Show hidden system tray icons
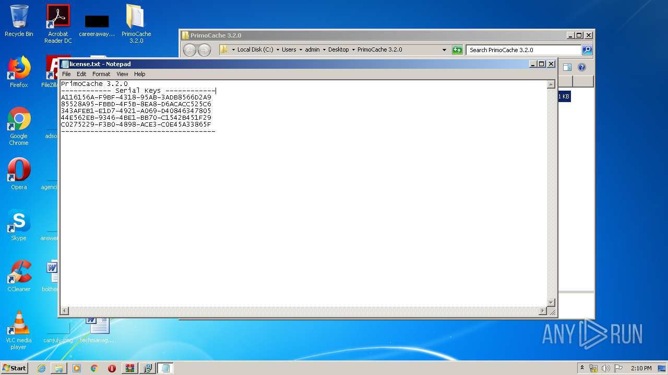Image resolution: width=668 pixels, height=375 pixels. pyautogui.click(x=582, y=368)
